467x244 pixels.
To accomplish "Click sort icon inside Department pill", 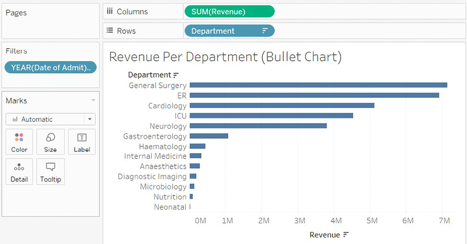I will 265,31.
